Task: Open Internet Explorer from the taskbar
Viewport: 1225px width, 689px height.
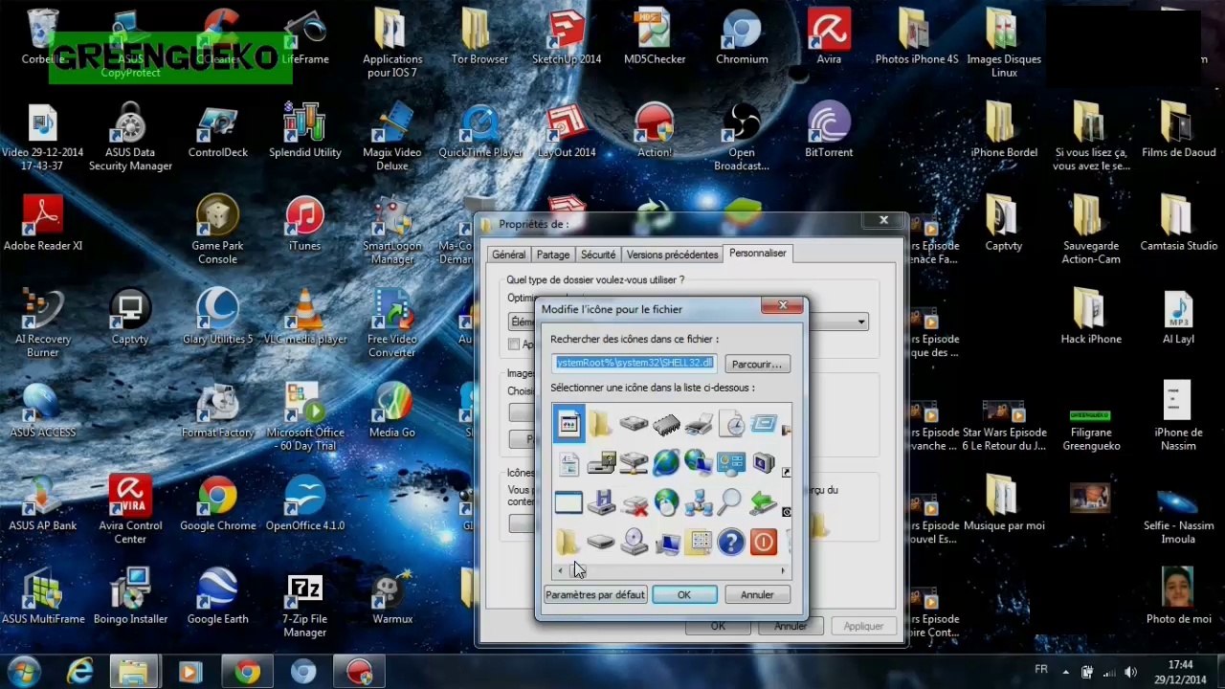Action: 80,673
